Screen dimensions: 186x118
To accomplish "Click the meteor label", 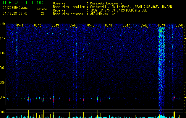I will click(42, 9).
